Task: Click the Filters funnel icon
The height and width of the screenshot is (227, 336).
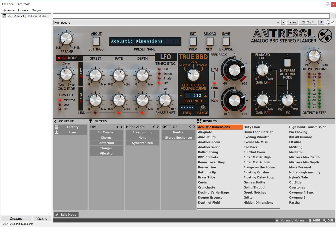Action: click(91, 121)
